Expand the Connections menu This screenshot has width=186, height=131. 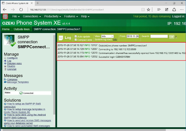[32, 16]
